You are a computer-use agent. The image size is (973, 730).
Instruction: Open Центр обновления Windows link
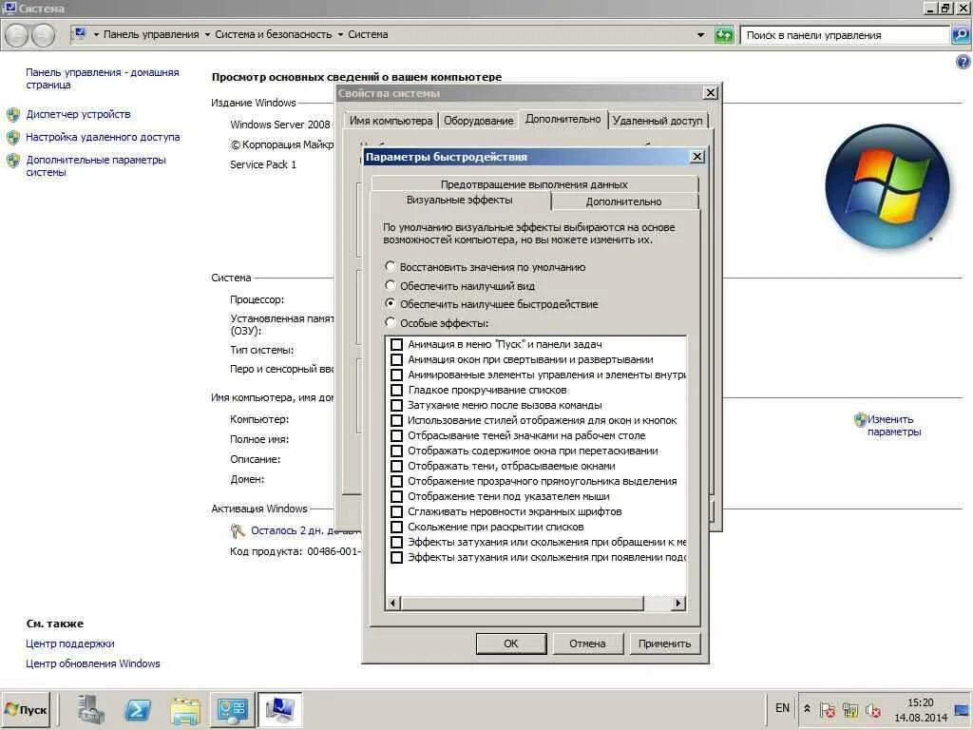click(92, 663)
